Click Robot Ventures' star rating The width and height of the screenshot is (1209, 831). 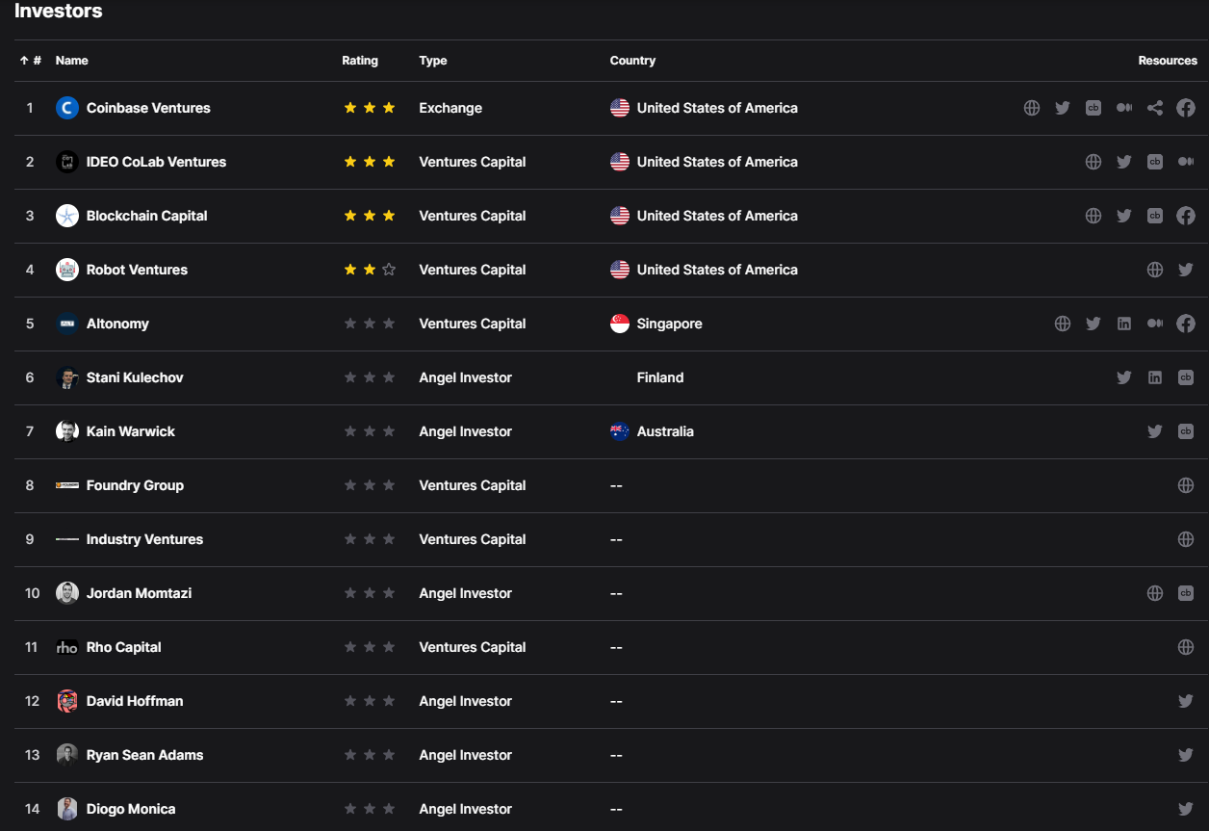tap(370, 270)
